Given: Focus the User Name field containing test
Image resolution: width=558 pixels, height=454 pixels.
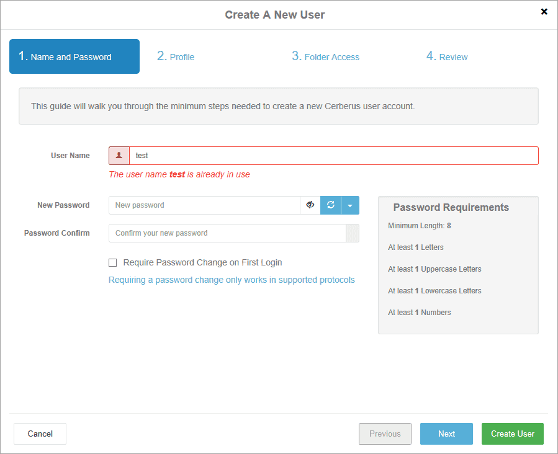Looking at the screenshot, I should tap(334, 156).
